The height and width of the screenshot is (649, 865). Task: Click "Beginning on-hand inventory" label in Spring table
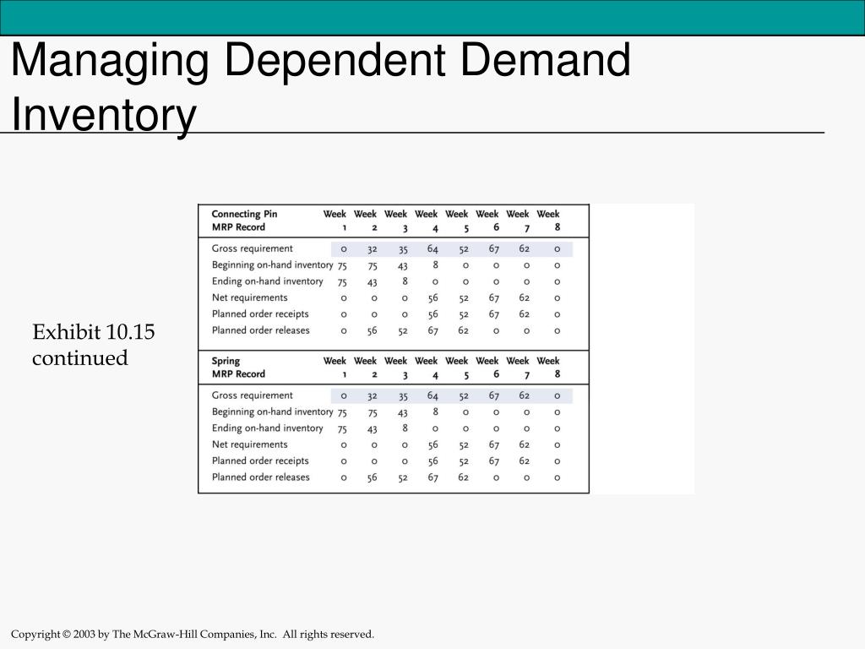[273, 412]
